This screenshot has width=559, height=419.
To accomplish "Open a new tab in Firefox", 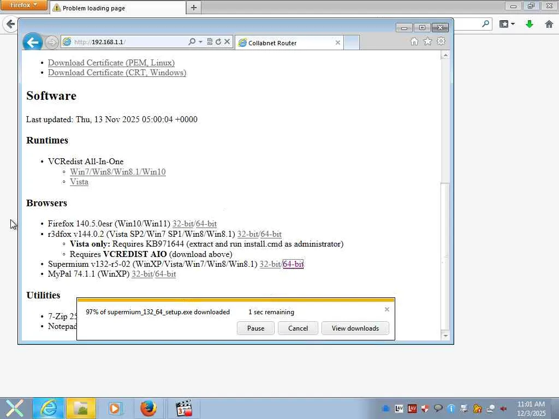I will pyautogui.click(x=194, y=8).
